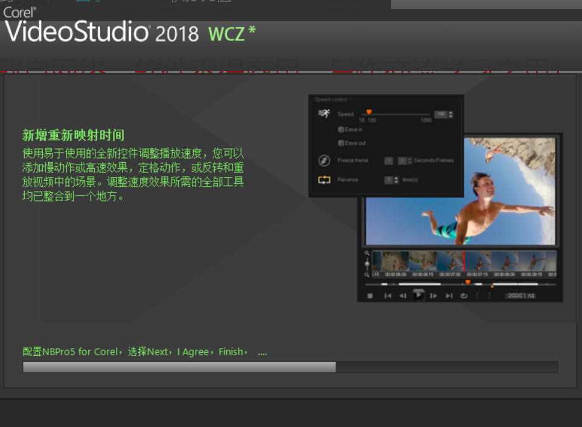Image resolution: width=582 pixels, height=427 pixels.
Task: Click the Speed running-man icon
Action: (324, 113)
